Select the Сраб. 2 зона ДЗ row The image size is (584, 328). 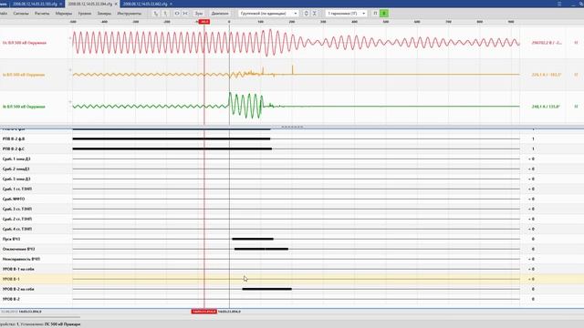pos(292,169)
